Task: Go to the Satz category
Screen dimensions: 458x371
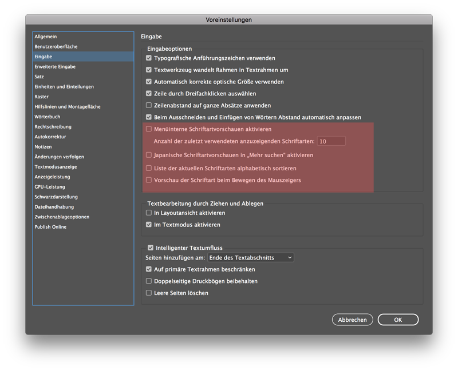Action: (83, 77)
